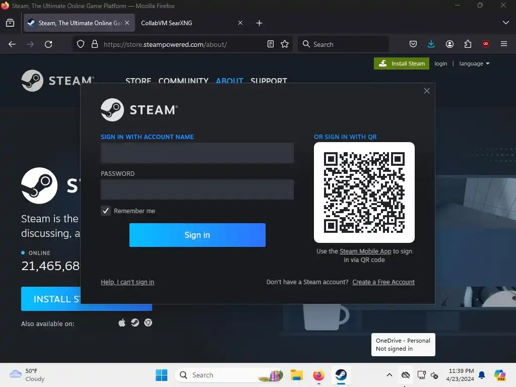Show hidden tray icons chevron
Image resolution: width=516 pixels, height=387 pixels.
pyautogui.click(x=390, y=375)
